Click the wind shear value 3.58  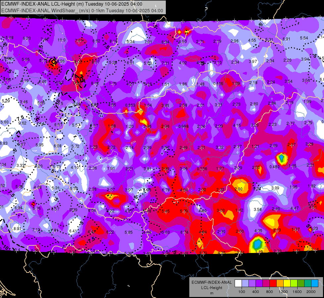(258, 210)
